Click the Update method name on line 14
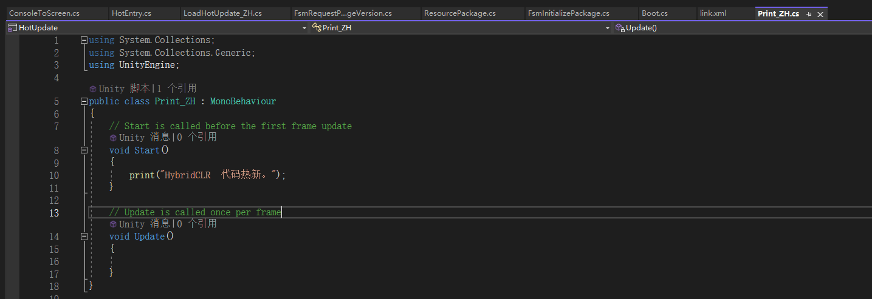This screenshot has height=299, width=872. pyautogui.click(x=149, y=237)
